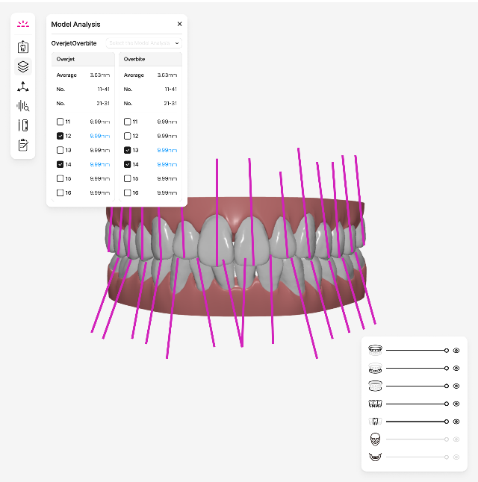Click the blue value for Overjet tooth 12
Image resolution: width=478 pixels, height=482 pixels.
[x=100, y=136]
